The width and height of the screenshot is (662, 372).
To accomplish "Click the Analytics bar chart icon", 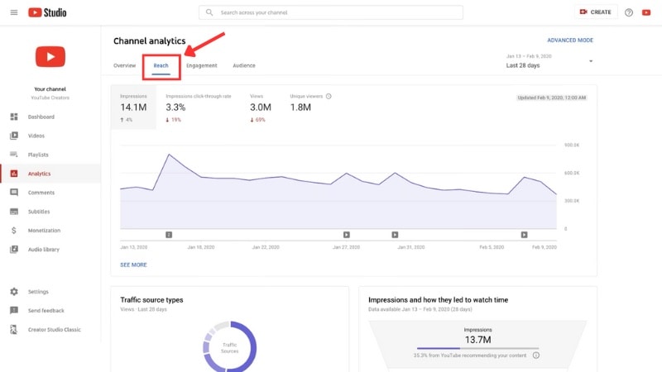I will click(14, 174).
